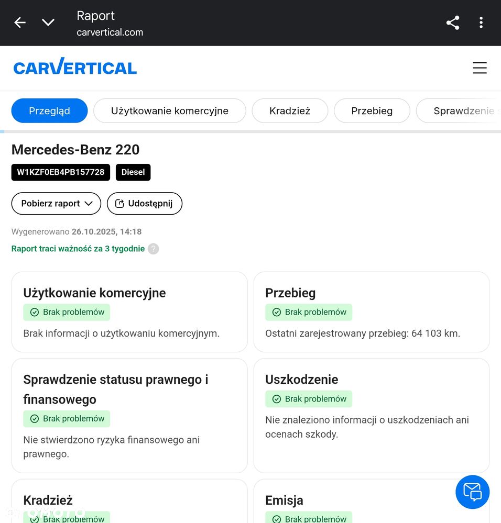501x523 pixels.
Task: Go to the Kradzież tab
Action: pos(290,110)
